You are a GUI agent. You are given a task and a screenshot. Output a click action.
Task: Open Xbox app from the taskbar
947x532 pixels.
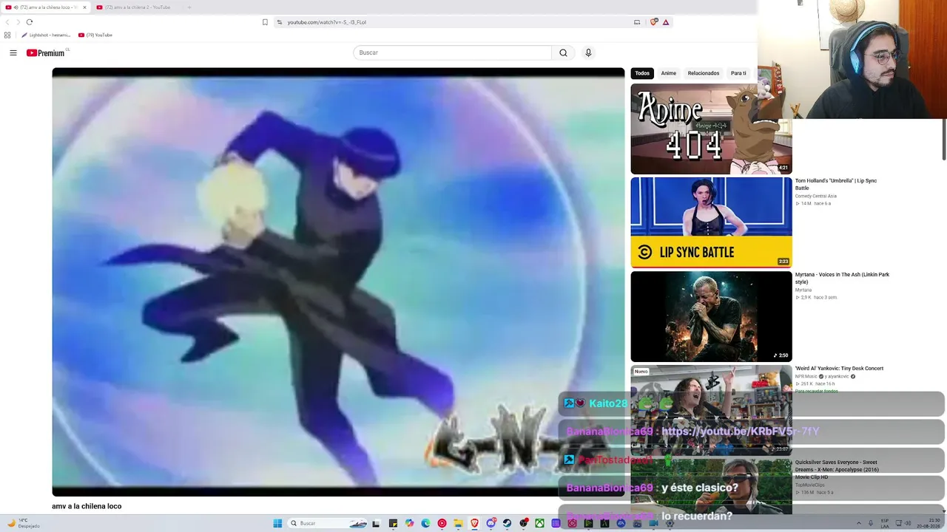point(539,523)
